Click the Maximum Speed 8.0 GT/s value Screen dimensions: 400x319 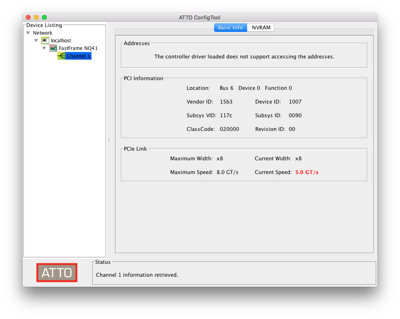coord(227,172)
